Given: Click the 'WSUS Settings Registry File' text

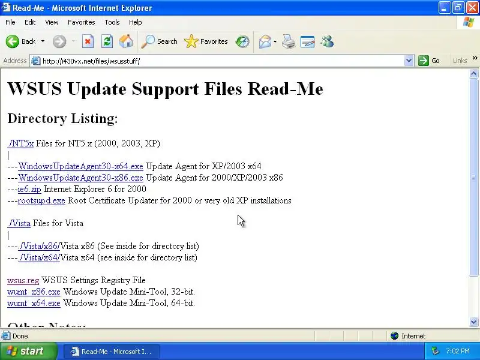Looking at the screenshot, I should pyautogui.click(x=94, y=280).
